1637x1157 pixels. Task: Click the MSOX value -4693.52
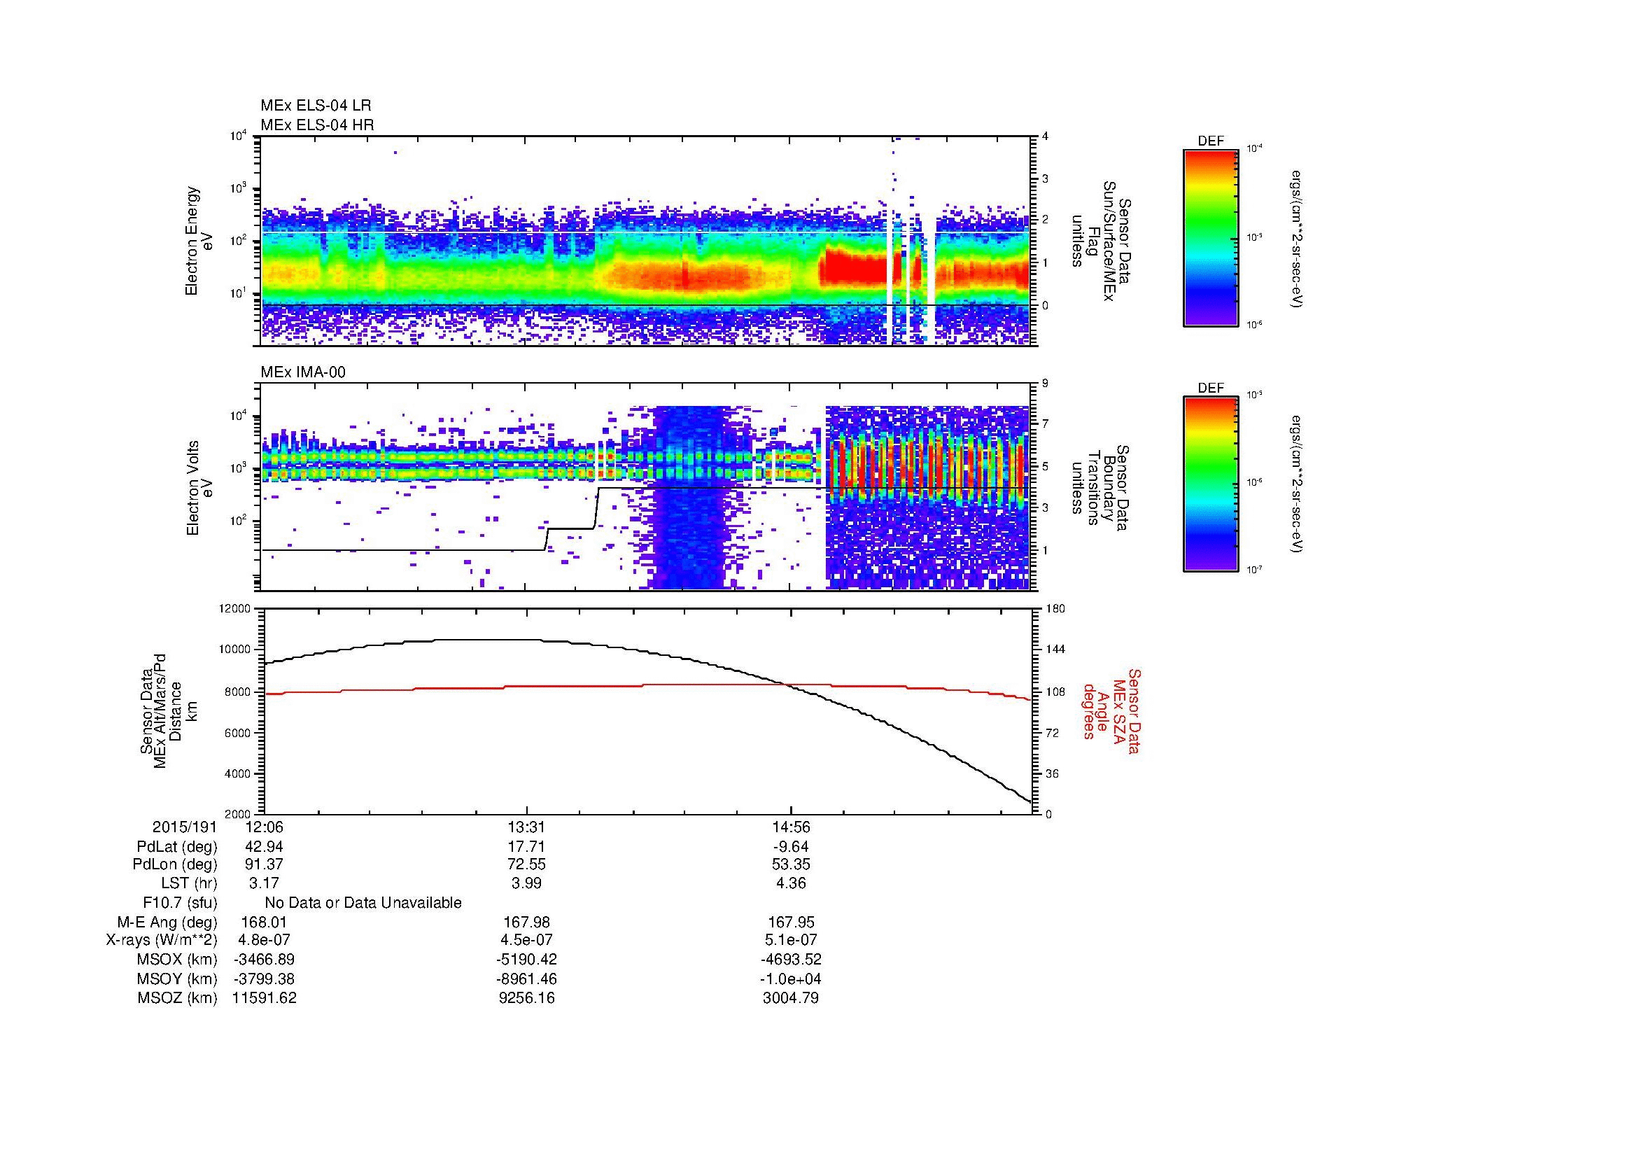tap(791, 960)
